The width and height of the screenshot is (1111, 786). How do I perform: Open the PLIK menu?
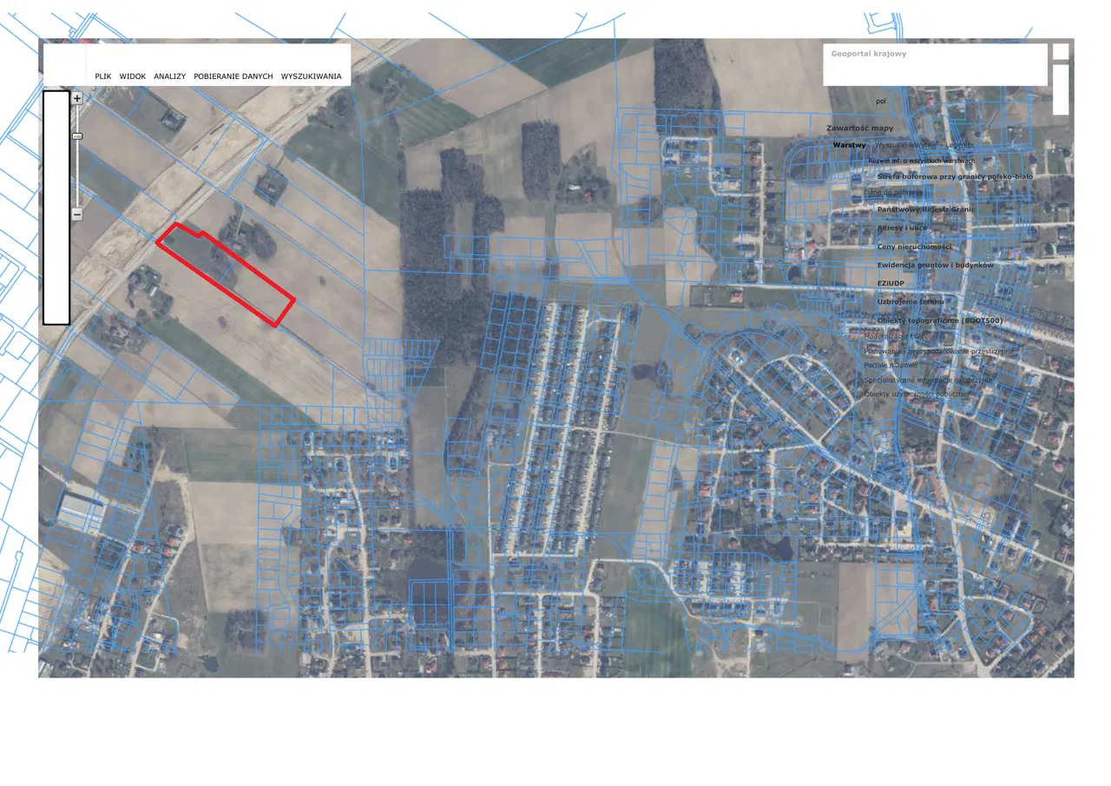click(x=103, y=76)
